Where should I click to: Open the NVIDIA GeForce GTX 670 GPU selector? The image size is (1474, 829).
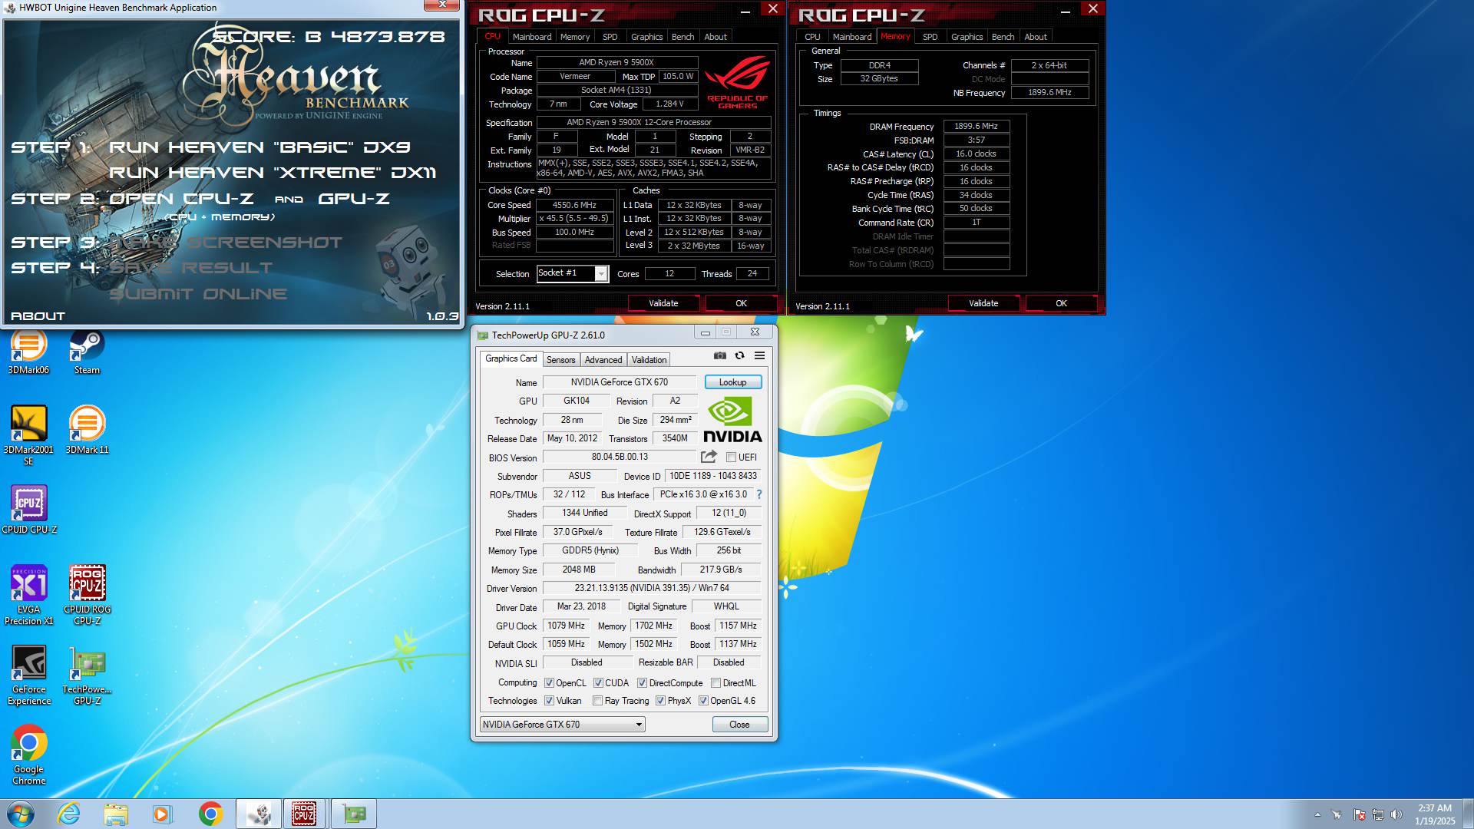(x=562, y=725)
